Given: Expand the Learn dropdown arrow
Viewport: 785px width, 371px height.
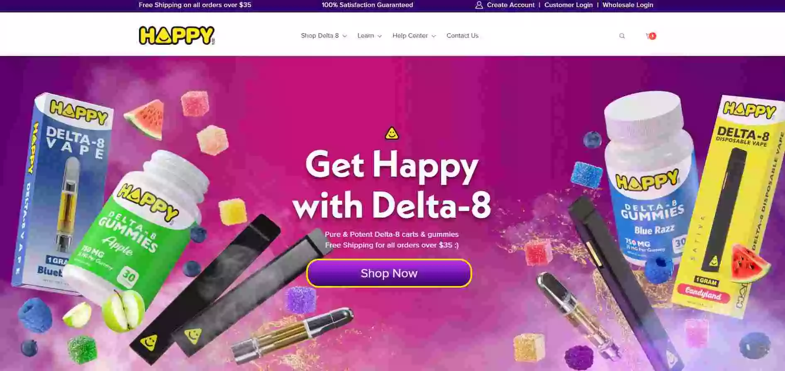Looking at the screenshot, I should (380, 36).
